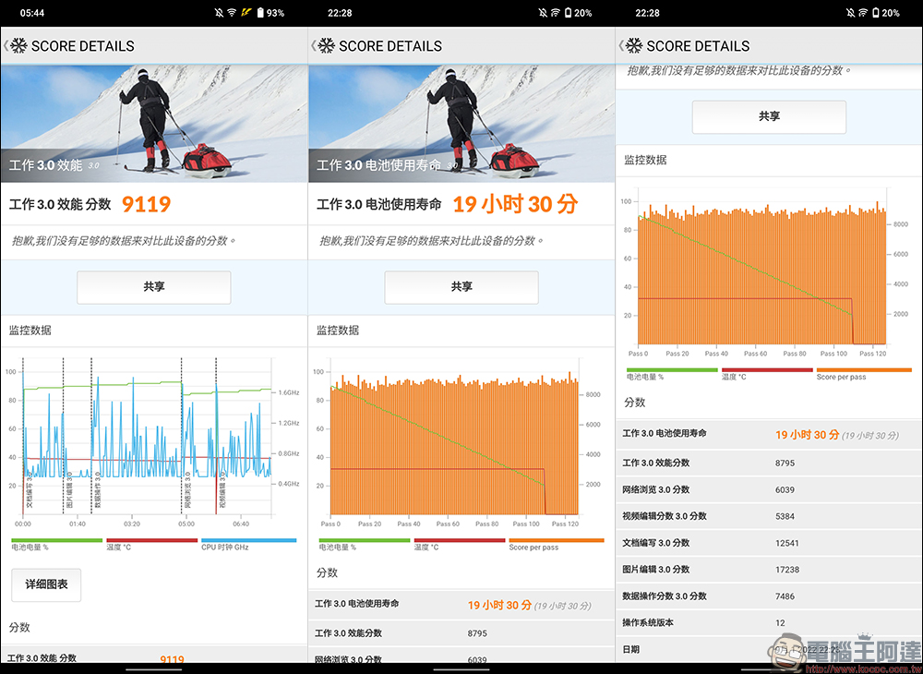This screenshot has height=674, width=923.
Task: Select the 网络浏览 3.0 分数 row on right screen
Action: (769, 489)
